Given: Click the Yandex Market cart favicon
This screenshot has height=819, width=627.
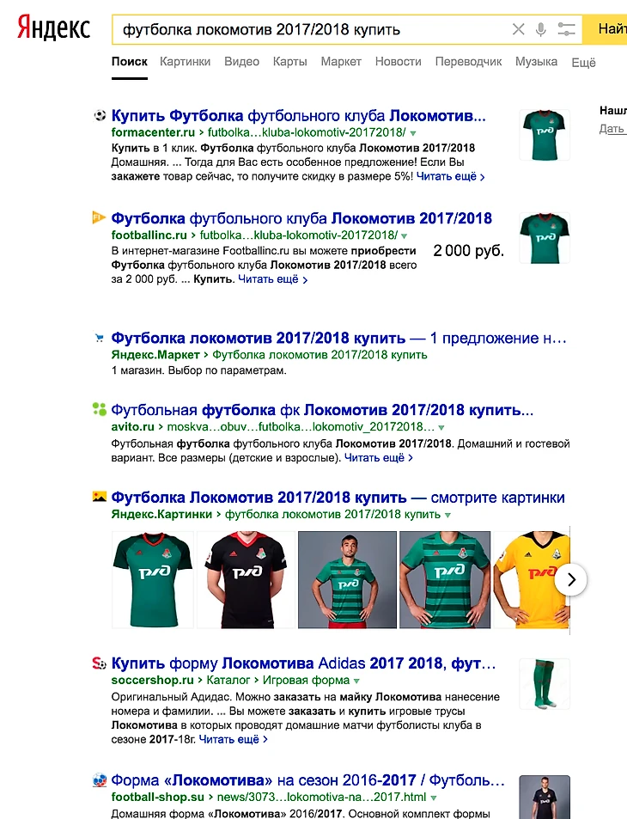Looking at the screenshot, I should coord(99,338).
